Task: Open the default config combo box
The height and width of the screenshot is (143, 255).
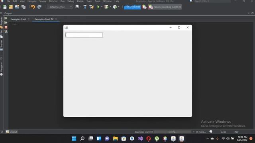Action: click(59, 7)
